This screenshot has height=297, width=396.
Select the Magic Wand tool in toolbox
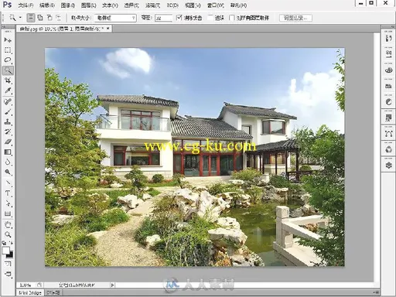pyautogui.click(x=8, y=70)
